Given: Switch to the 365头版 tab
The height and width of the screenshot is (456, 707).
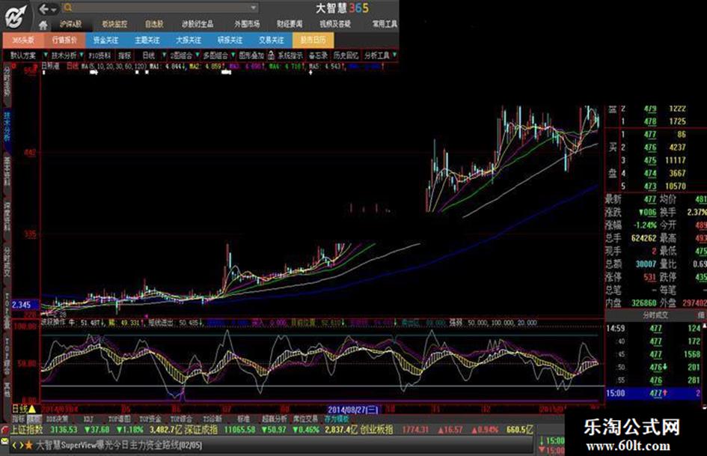Looking at the screenshot, I should point(23,40).
